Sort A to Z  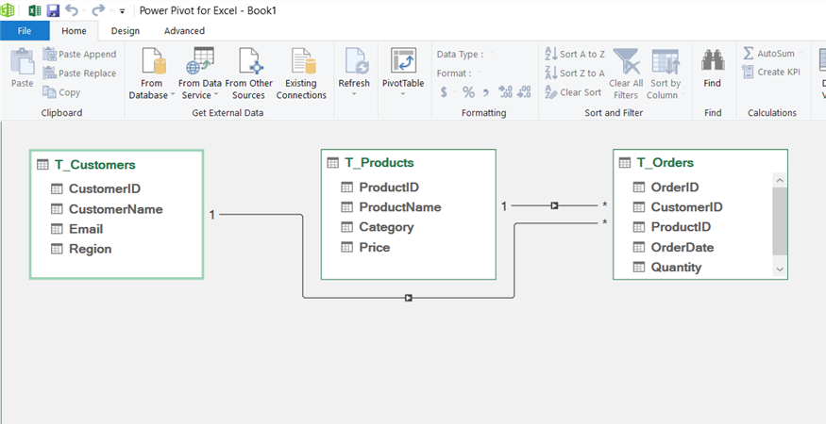pyautogui.click(x=575, y=55)
